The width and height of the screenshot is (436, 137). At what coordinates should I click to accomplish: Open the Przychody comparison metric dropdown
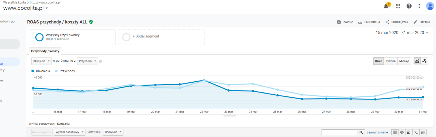(87, 61)
